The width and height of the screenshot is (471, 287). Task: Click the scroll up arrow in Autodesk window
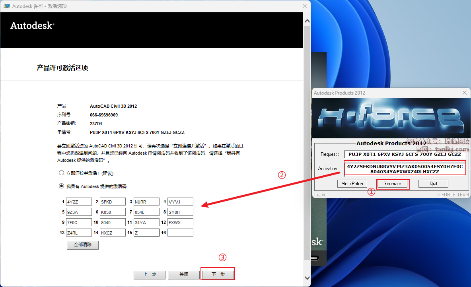307,21
